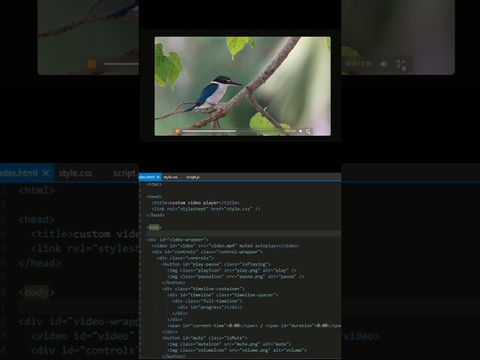Click the stylesheet link line in center editor
The height and width of the screenshot is (360, 480).
coord(206,208)
